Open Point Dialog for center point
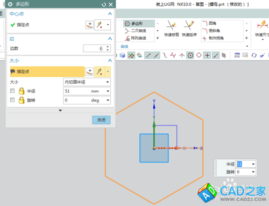Viewport: 269px width, 206px height. click(89, 25)
